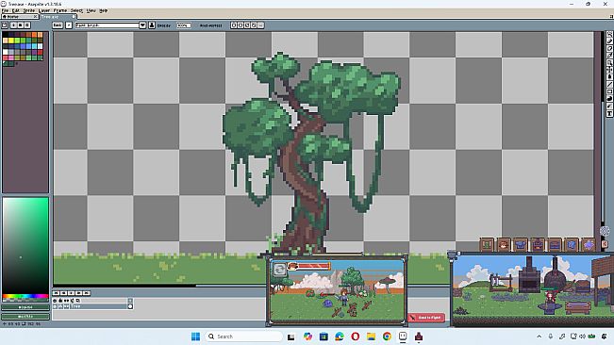The width and height of the screenshot is (614, 345).
Task: Toggle the Pixel-perfect option
Action: (210, 25)
